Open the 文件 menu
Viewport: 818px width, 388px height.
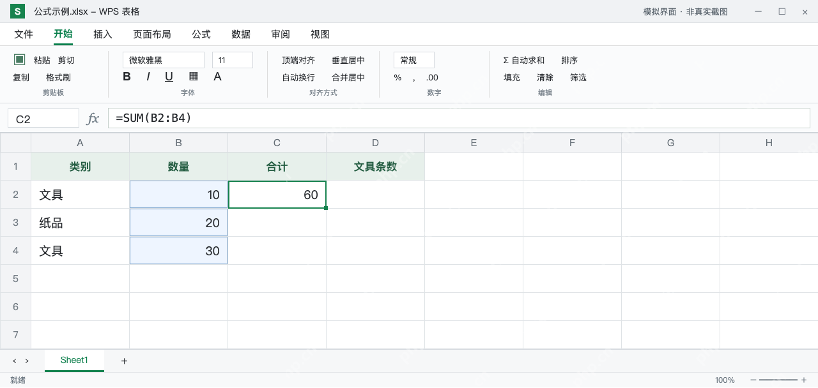coord(24,34)
